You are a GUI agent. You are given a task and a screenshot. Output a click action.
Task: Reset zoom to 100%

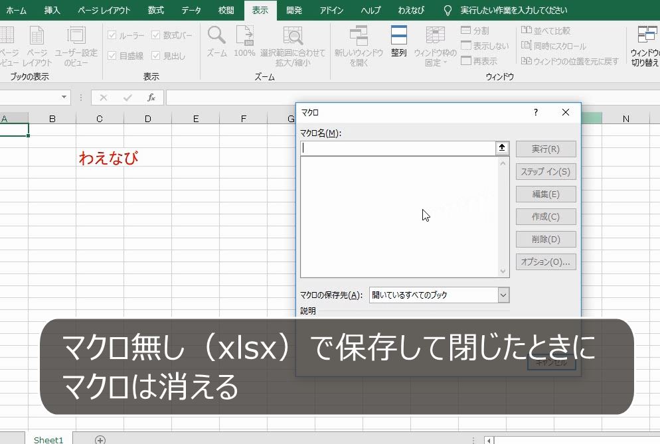click(244, 41)
